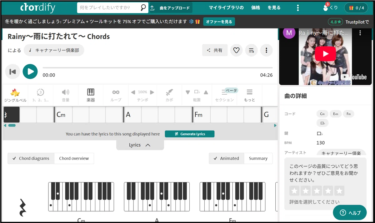Collapse the Lyrics panel
The image size is (375, 223).
tap(140, 145)
